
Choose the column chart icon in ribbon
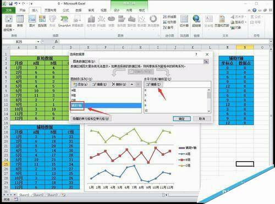point(91,21)
